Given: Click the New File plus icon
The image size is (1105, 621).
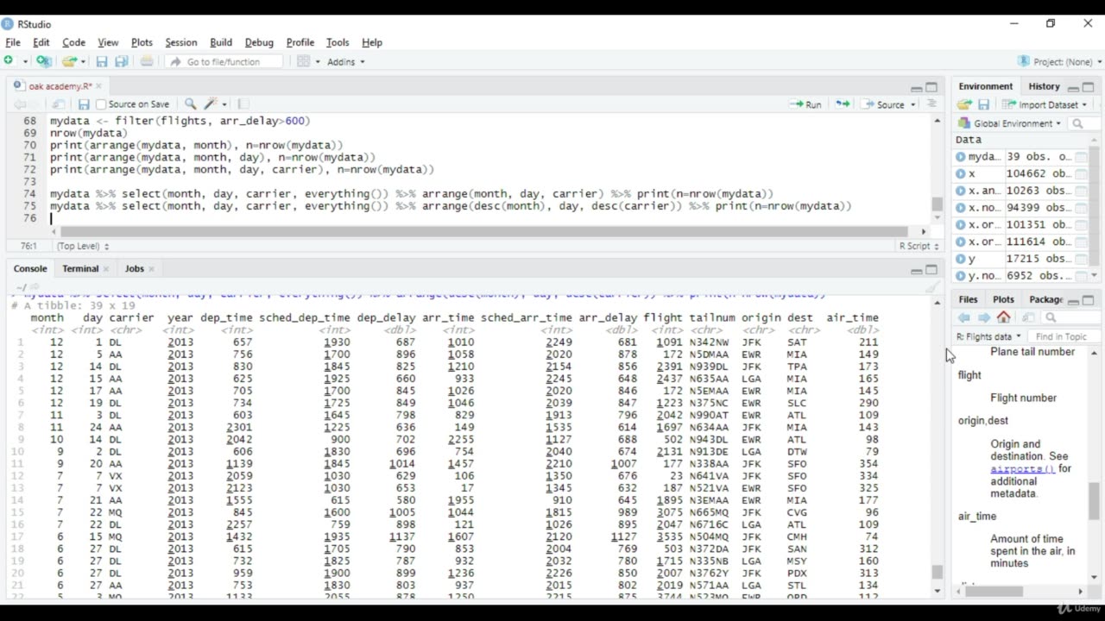Looking at the screenshot, I should coord(9,61).
